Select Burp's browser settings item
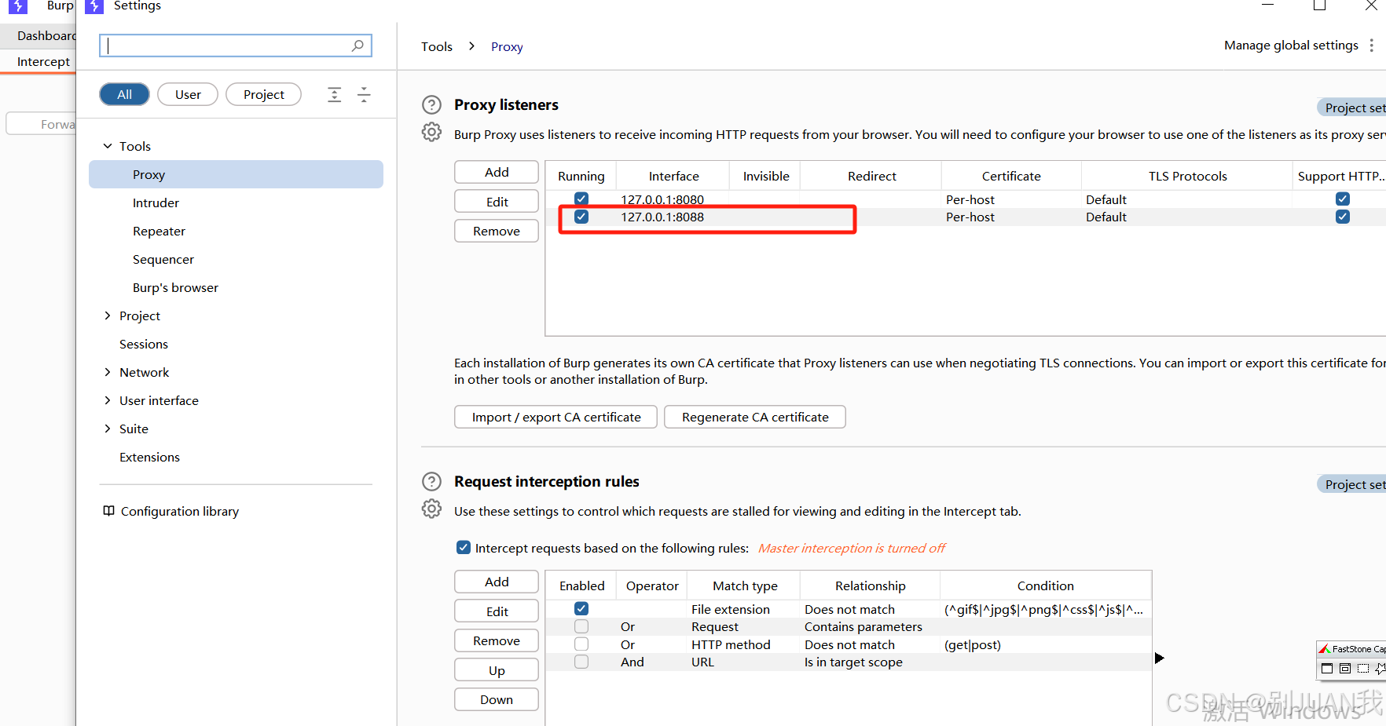The width and height of the screenshot is (1386, 726). pyautogui.click(x=175, y=287)
